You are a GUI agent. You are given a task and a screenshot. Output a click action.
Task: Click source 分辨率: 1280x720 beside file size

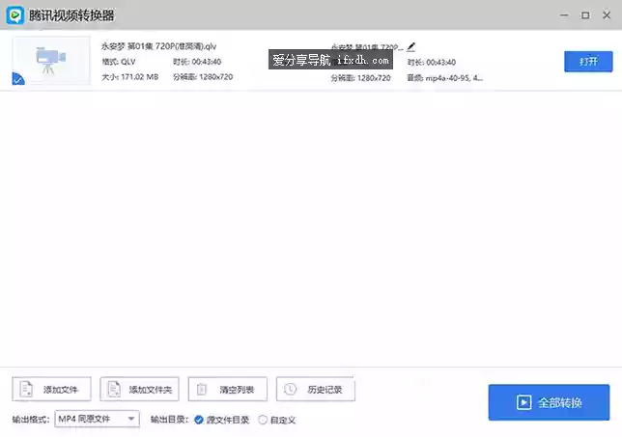(x=203, y=77)
